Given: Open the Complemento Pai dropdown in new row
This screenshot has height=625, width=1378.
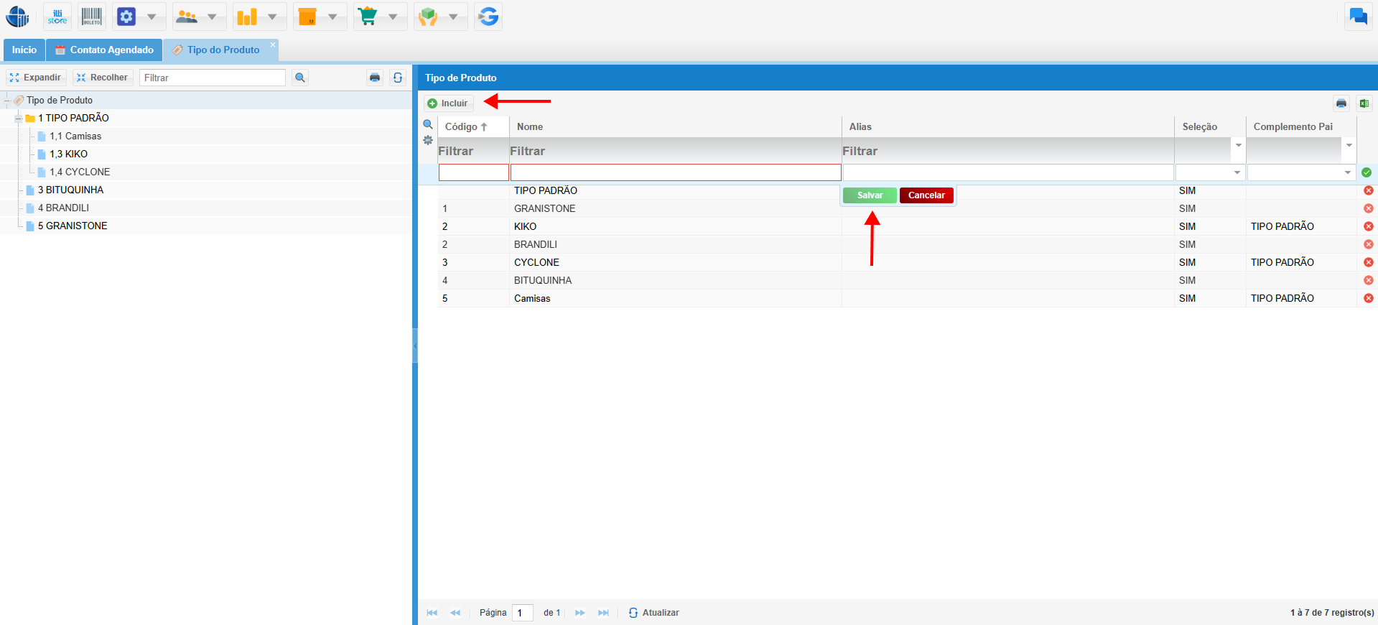Looking at the screenshot, I should (1347, 172).
